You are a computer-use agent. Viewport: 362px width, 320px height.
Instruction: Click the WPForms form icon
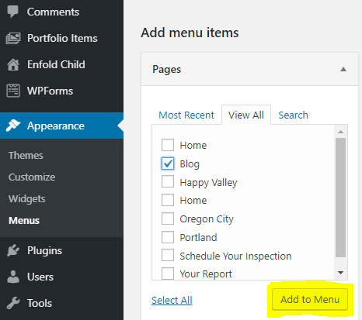[13, 91]
